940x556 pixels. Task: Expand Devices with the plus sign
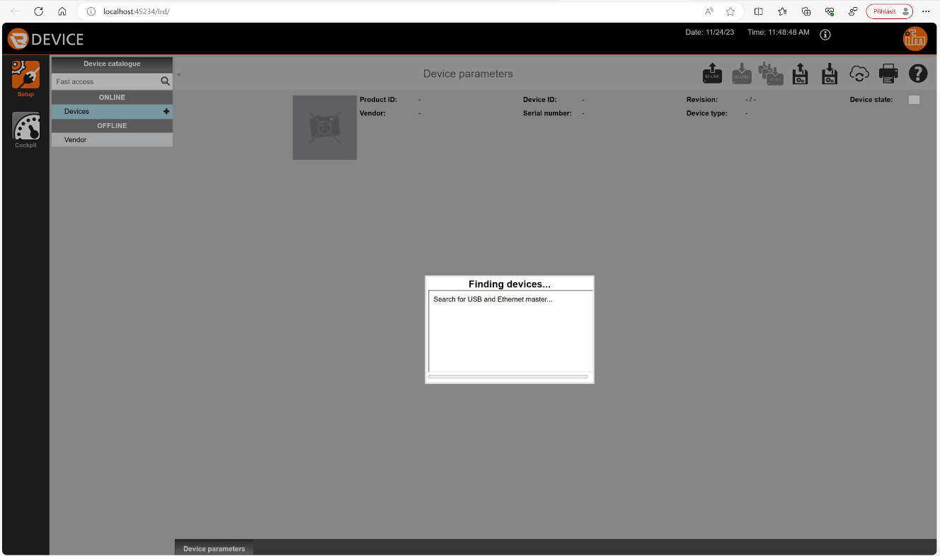(x=166, y=112)
